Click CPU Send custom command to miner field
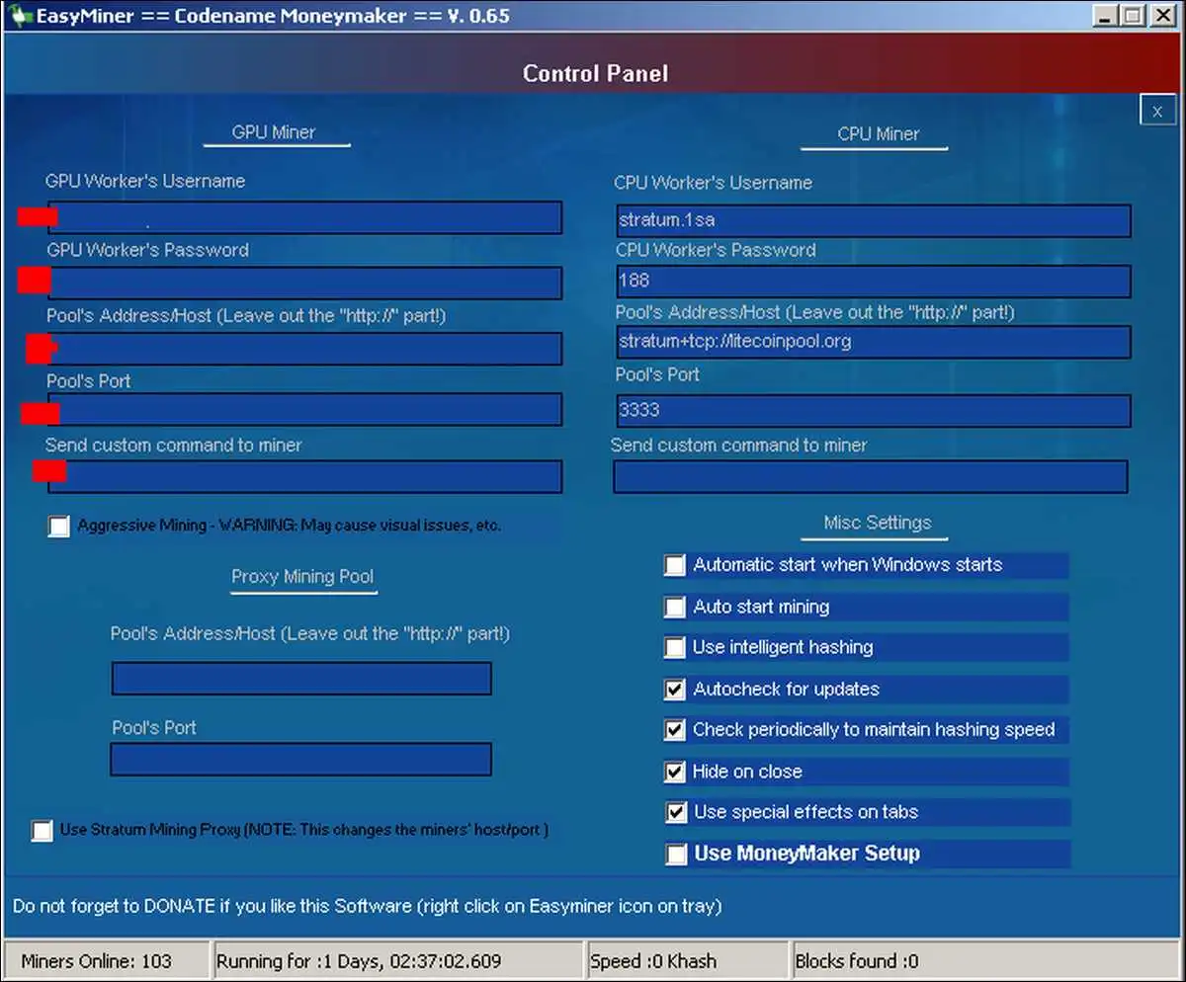 click(870, 476)
